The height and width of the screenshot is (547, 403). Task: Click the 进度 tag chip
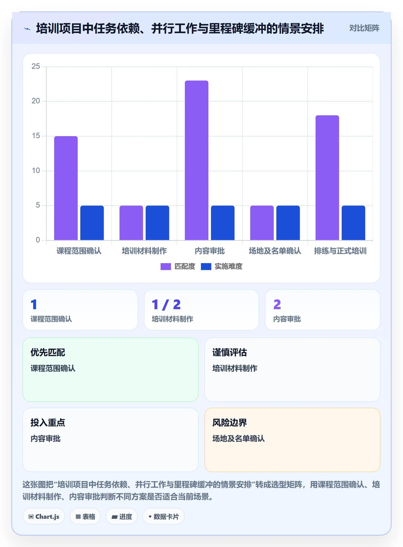click(x=121, y=516)
